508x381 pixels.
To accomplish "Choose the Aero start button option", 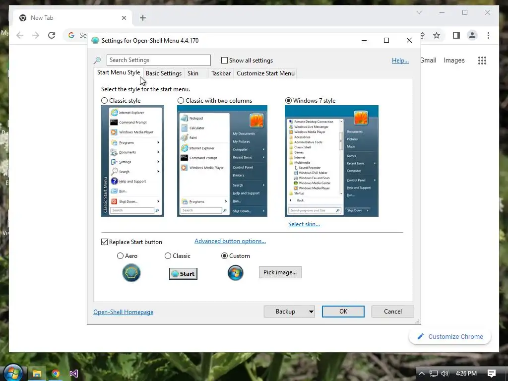I will 120,256.
